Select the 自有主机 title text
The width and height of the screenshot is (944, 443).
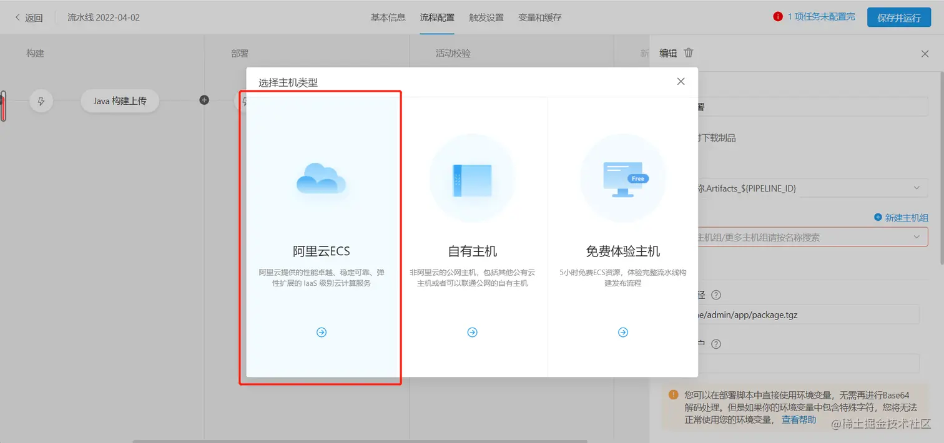click(473, 251)
